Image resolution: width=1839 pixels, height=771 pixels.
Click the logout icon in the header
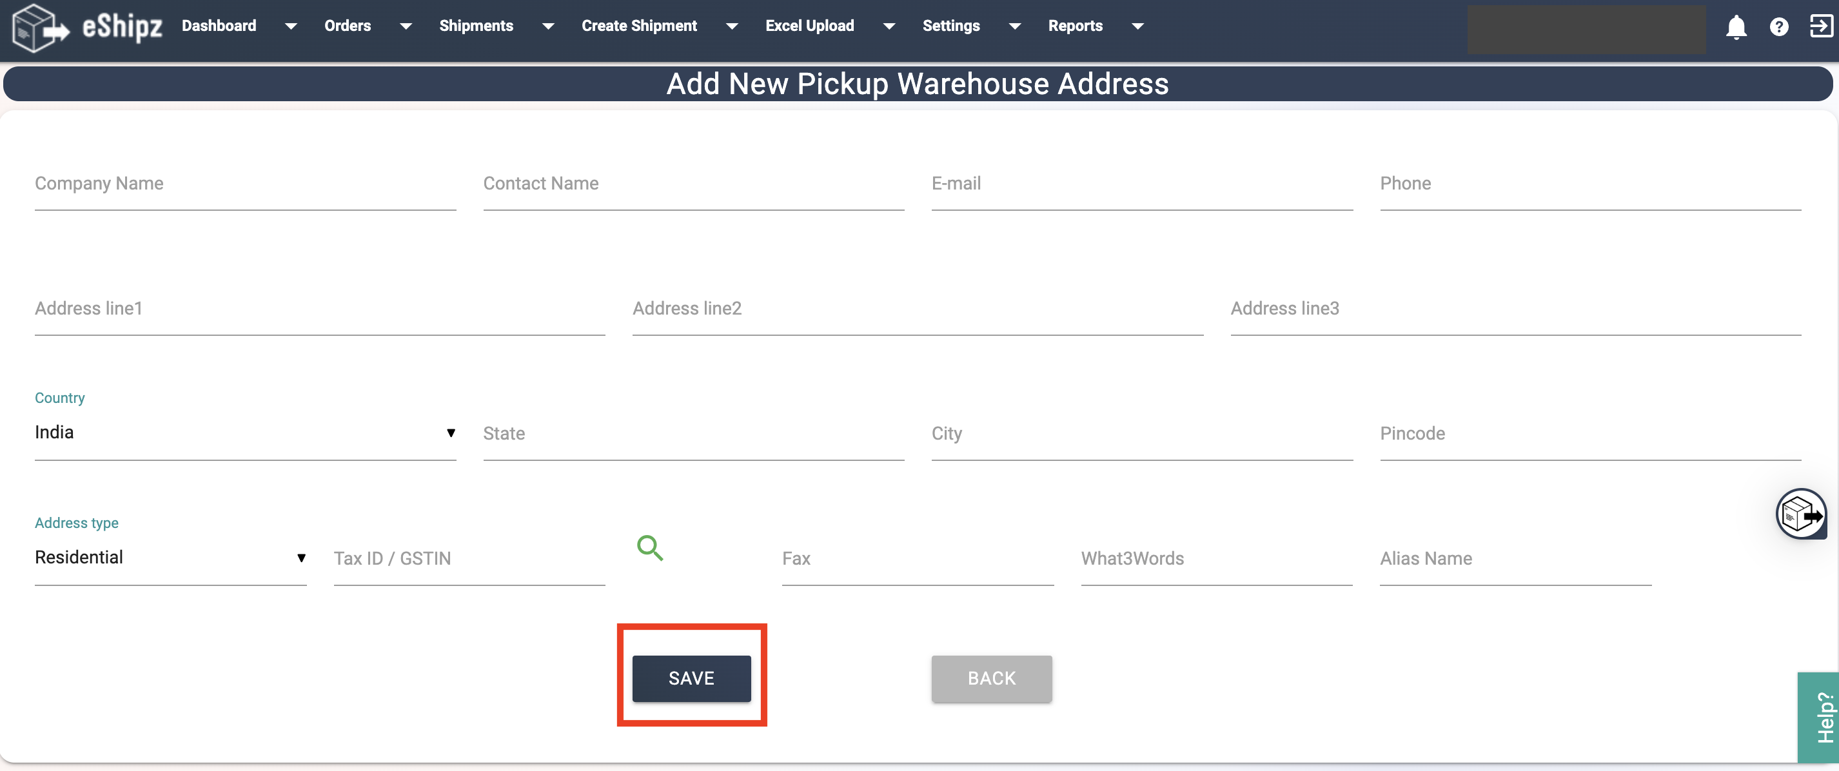[x=1821, y=26]
